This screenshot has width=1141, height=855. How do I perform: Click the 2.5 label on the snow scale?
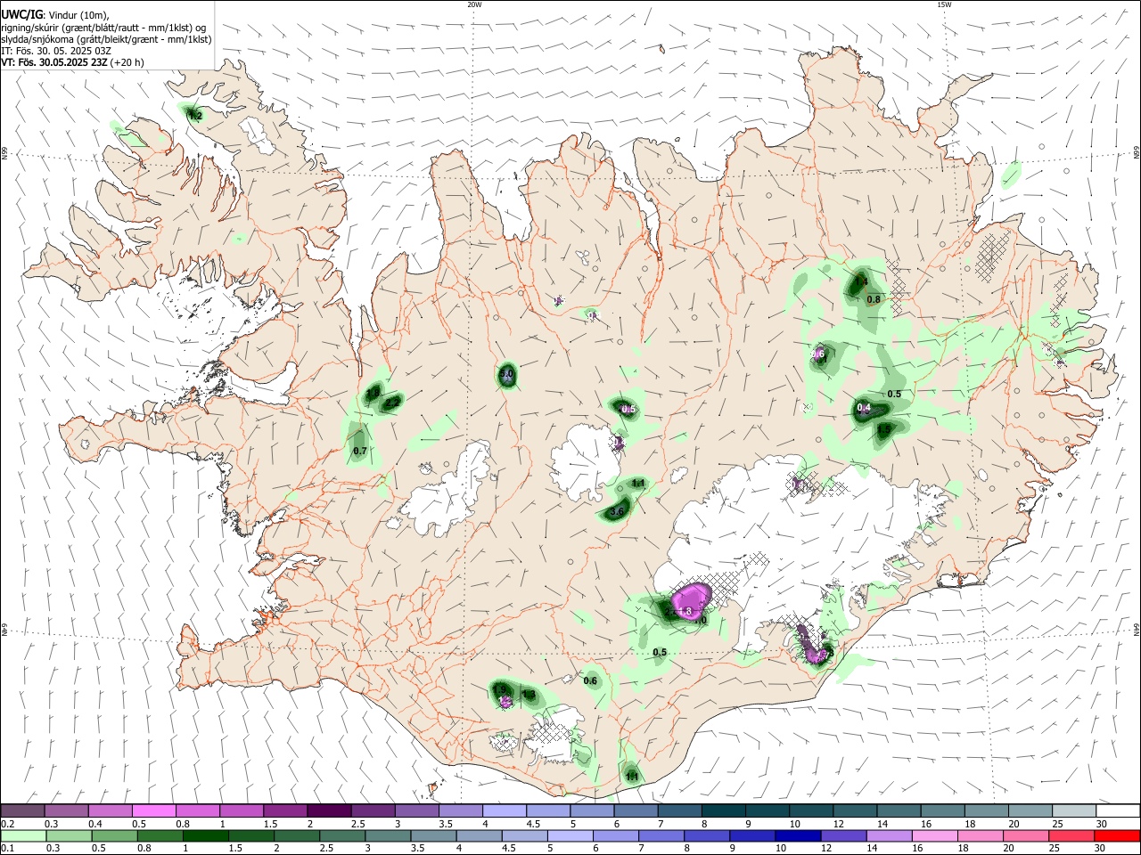(x=358, y=824)
